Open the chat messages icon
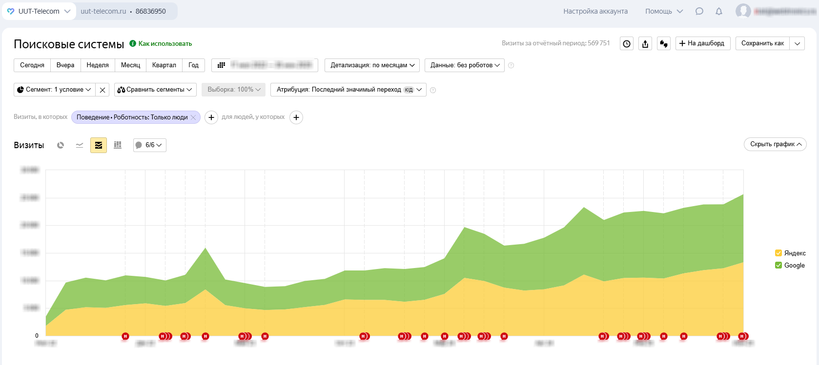Viewport: 819px width, 365px height. tap(699, 11)
